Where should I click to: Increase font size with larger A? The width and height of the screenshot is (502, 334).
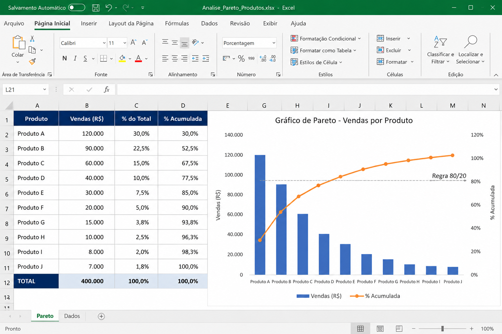coord(133,42)
